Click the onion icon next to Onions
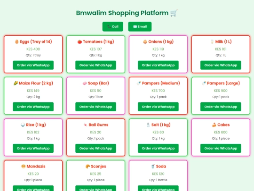The image size is (254, 191). (145, 42)
